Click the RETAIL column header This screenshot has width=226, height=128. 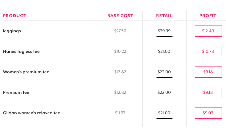tap(164, 16)
